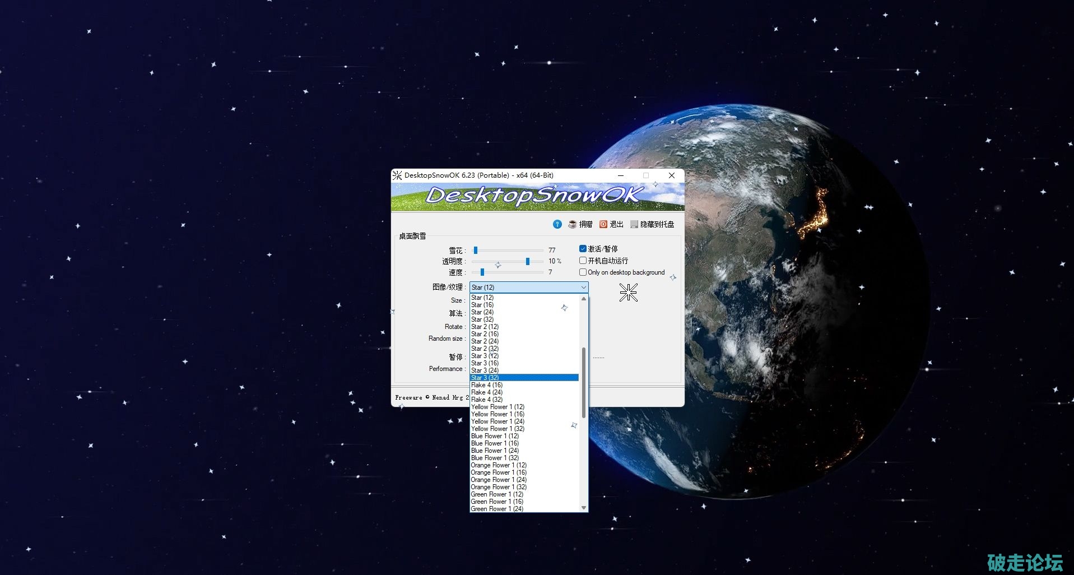
Task: Pick the Flake 4 (24) list entry
Action: (486, 392)
